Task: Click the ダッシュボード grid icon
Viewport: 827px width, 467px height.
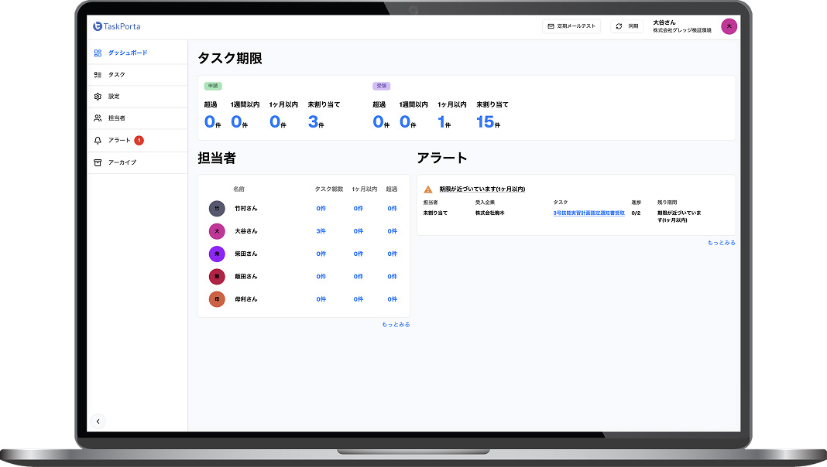Action: (96, 52)
